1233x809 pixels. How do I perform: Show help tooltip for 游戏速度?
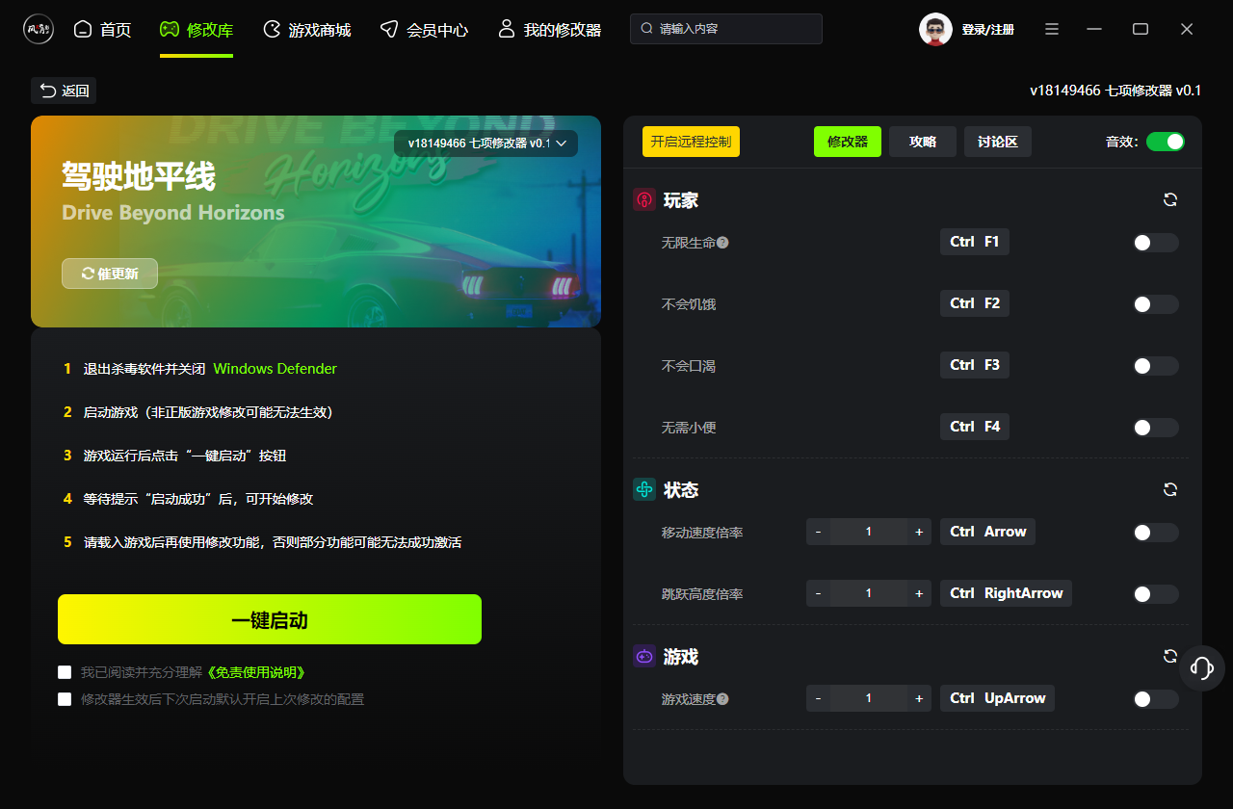[x=722, y=699]
